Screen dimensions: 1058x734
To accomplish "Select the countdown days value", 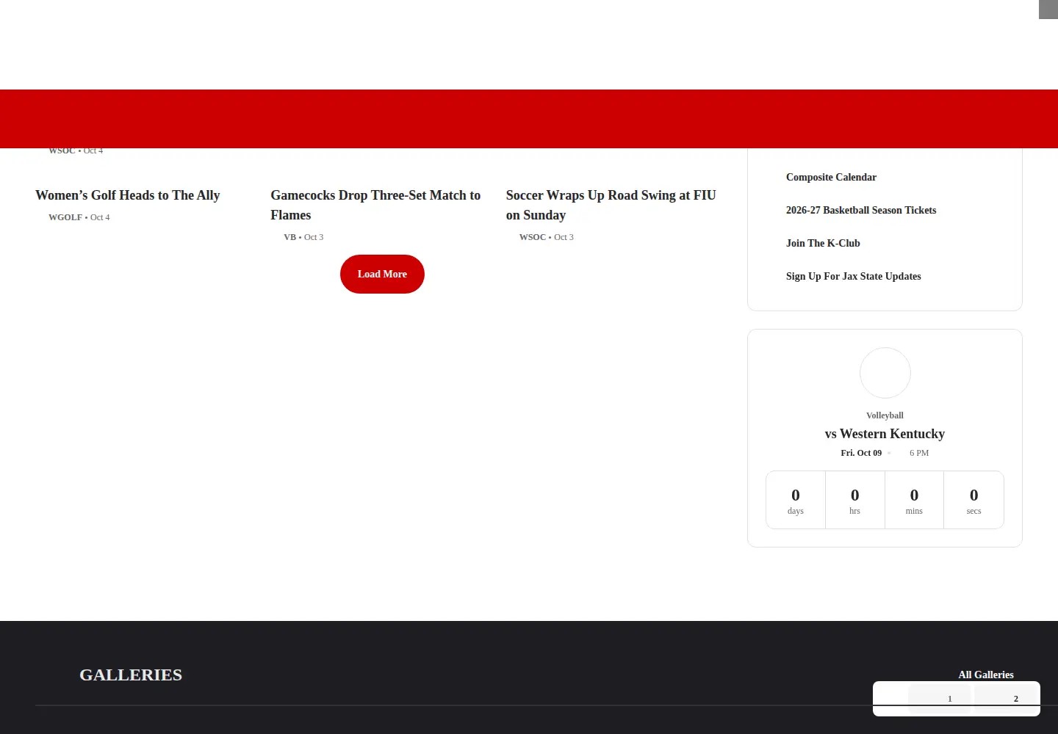I will click(796, 495).
